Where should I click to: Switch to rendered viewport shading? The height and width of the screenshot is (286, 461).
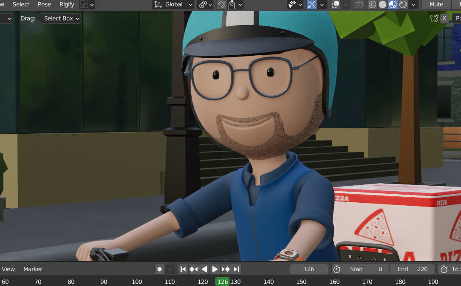point(403,5)
